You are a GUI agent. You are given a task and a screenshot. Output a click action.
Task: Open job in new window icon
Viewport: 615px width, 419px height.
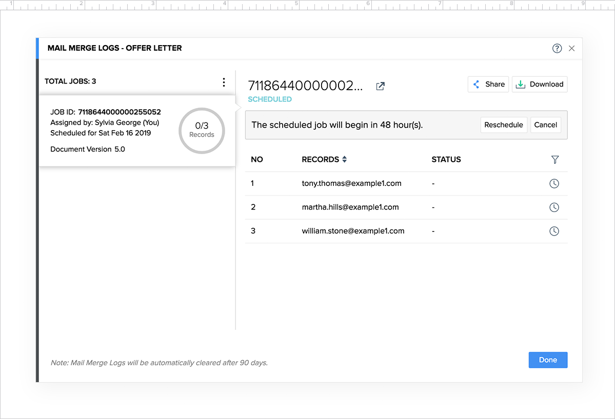coord(380,86)
